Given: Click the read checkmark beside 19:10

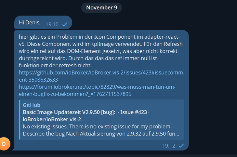Looking at the screenshot, I should (65, 24).
